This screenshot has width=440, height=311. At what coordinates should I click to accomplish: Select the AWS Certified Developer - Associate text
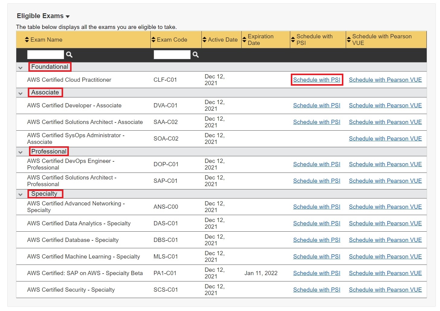[x=74, y=105]
